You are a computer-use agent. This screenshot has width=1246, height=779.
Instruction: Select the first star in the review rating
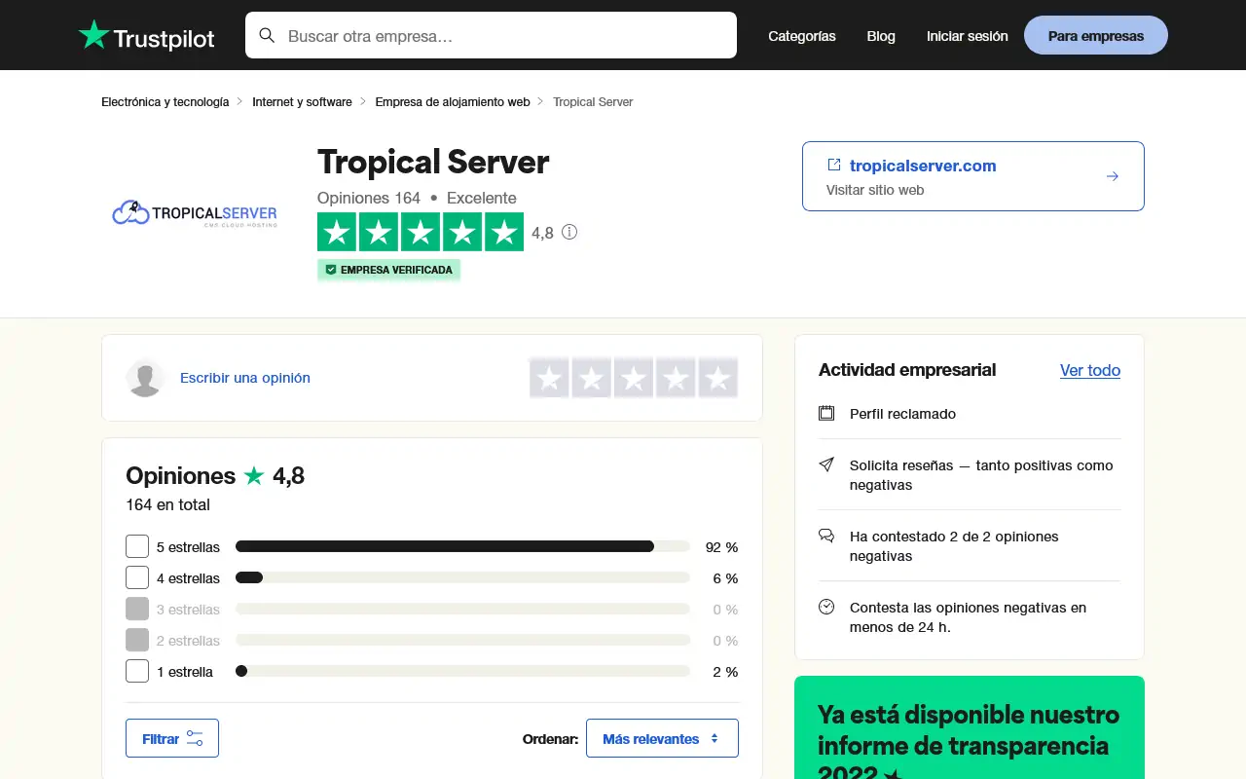[549, 378]
